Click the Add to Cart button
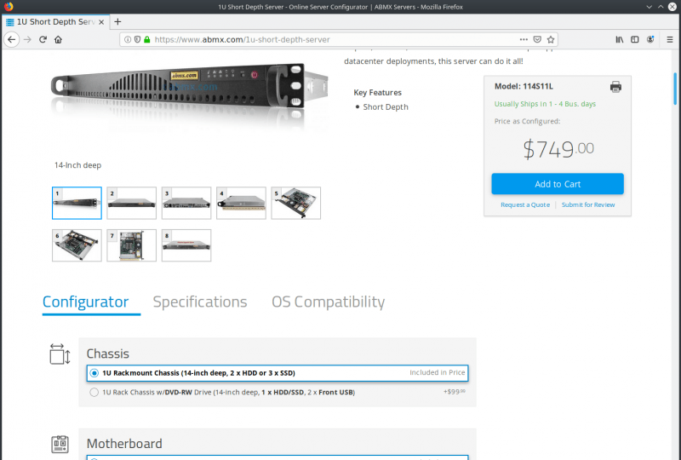The width and height of the screenshot is (681, 460). click(x=558, y=184)
